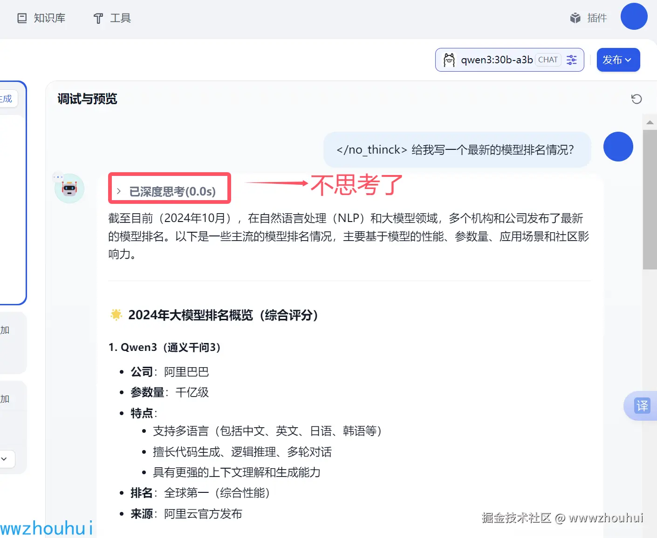Click the 插件 cube icon

point(575,18)
